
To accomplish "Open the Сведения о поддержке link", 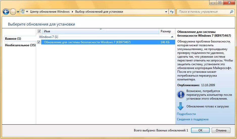I will coord(193,119).
